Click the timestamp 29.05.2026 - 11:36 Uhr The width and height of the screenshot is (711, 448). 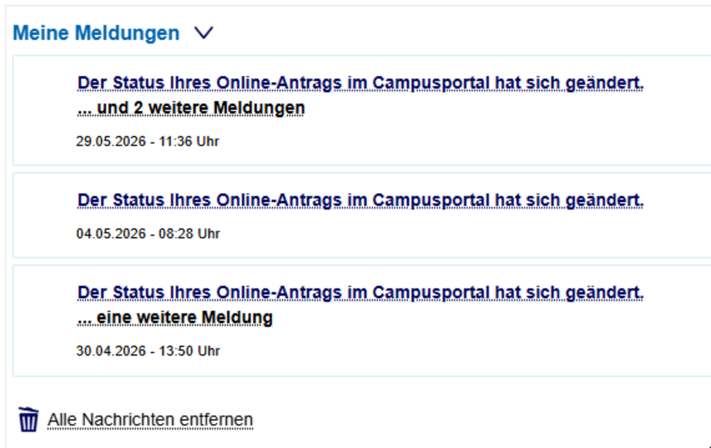coord(148,142)
